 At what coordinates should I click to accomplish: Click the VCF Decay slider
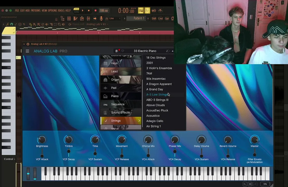coord(69,153)
